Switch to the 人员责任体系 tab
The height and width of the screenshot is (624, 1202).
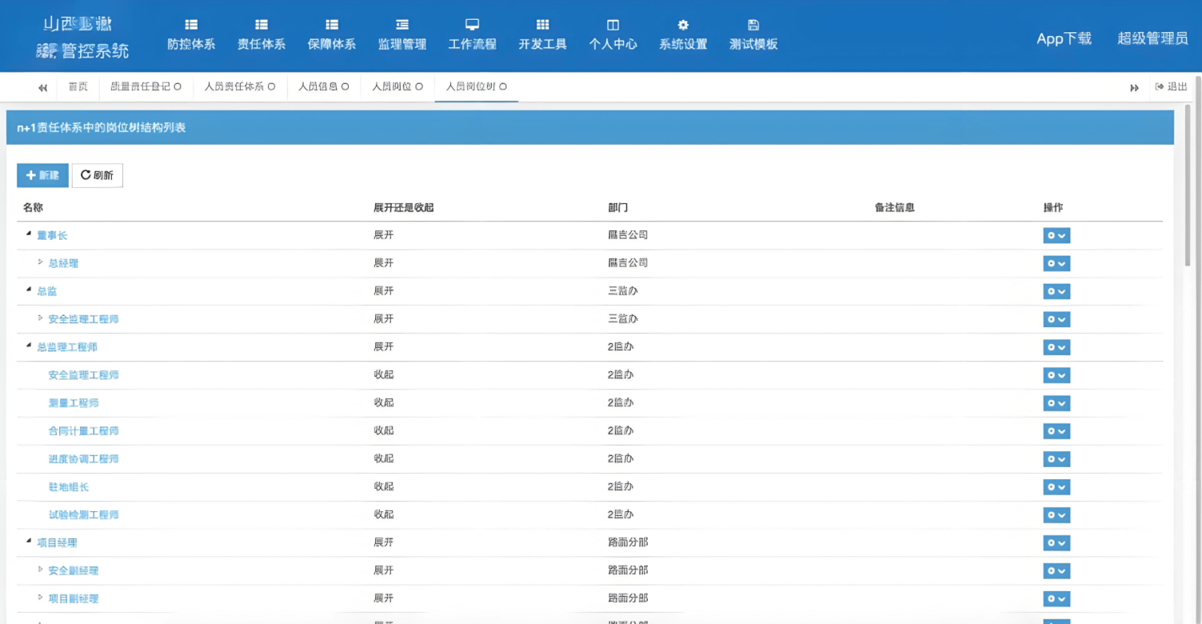click(234, 87)
